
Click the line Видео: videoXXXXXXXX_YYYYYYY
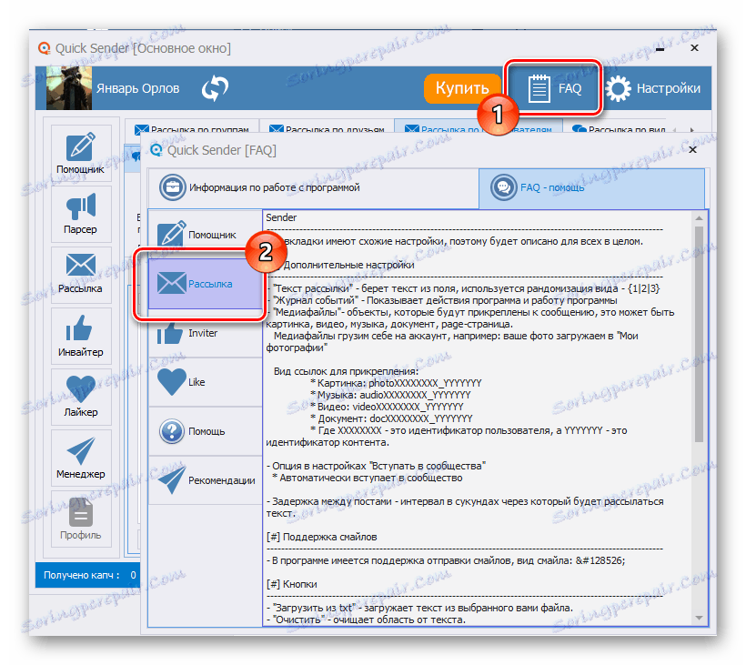coord(387,407)
